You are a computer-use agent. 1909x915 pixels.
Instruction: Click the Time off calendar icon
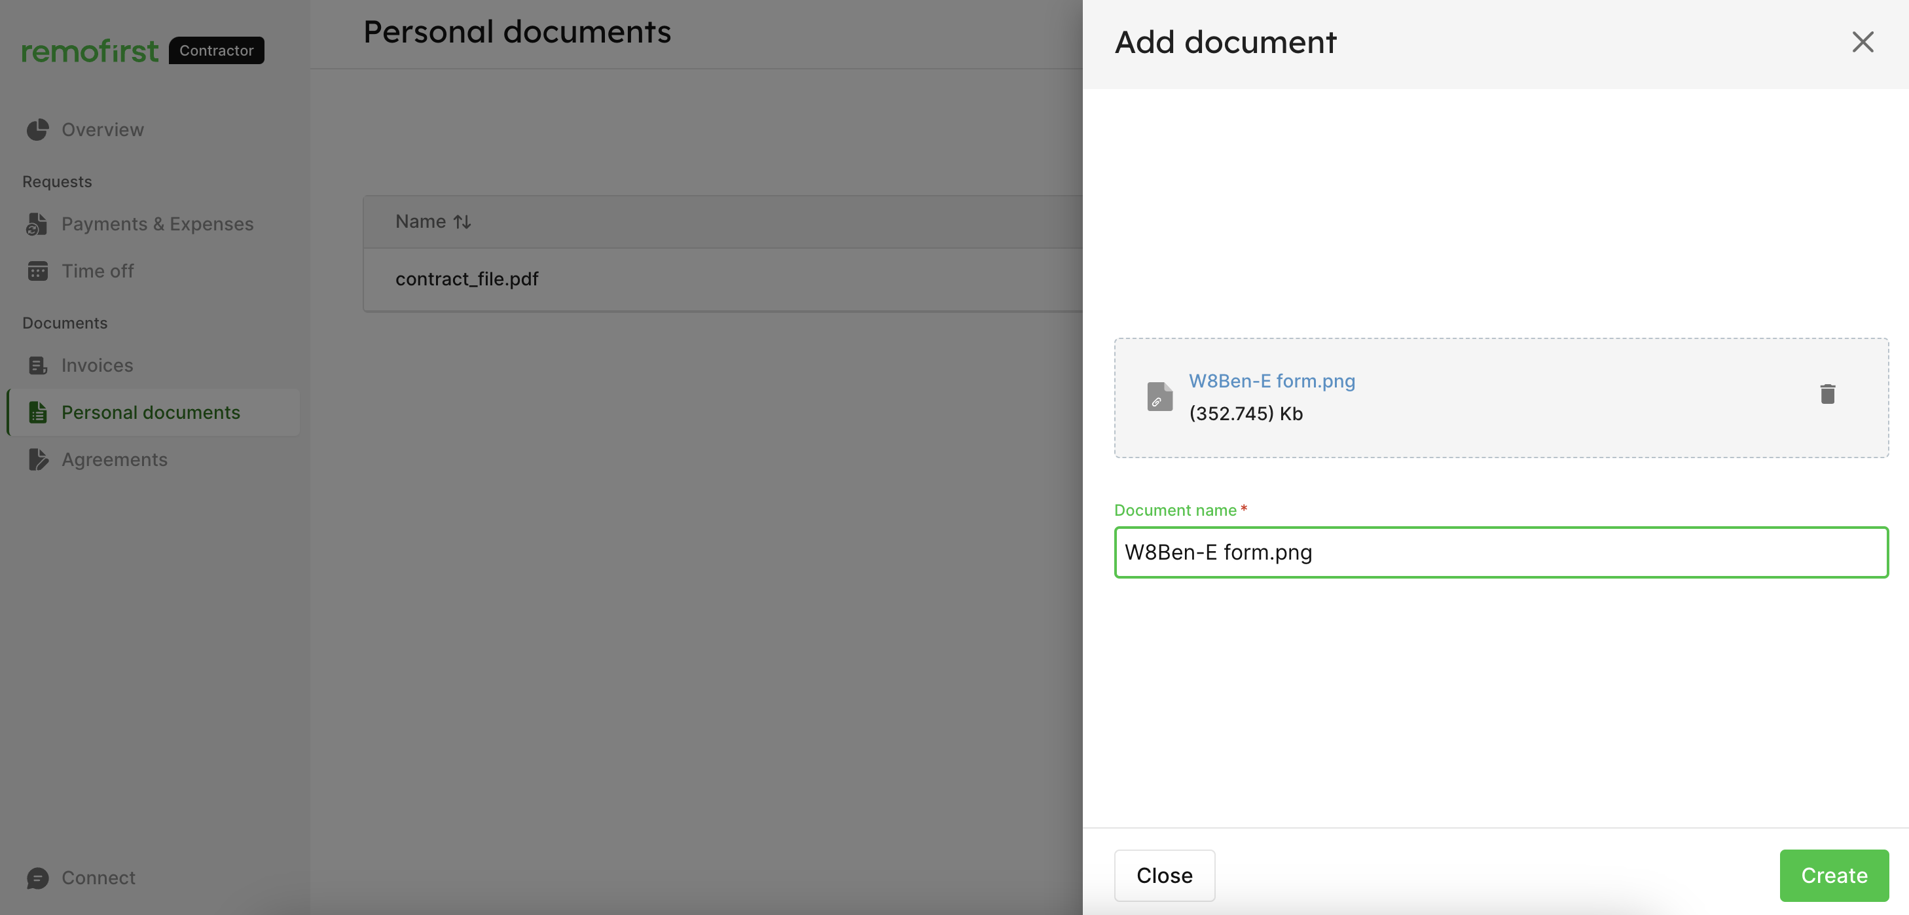37,271
